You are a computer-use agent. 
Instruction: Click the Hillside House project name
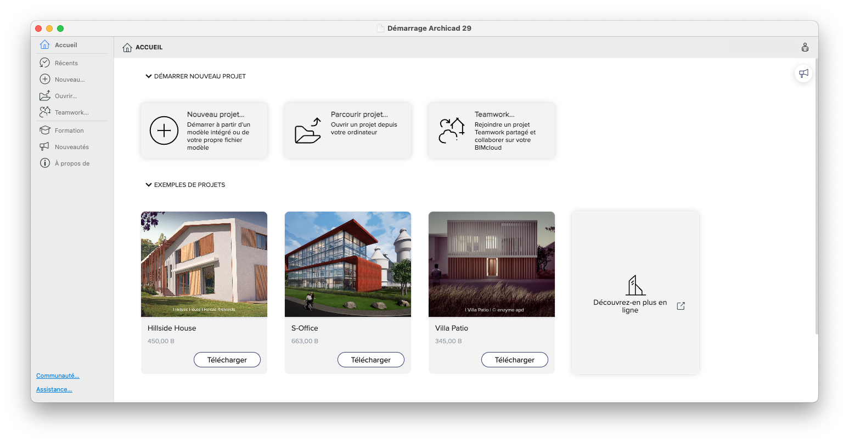point(172,328)
